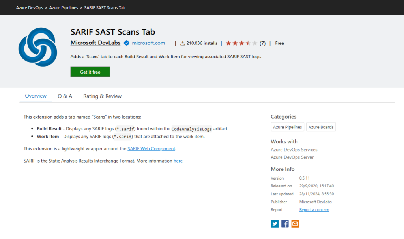Click the installs download icon
Screen dimensions: 404x239
183,43
